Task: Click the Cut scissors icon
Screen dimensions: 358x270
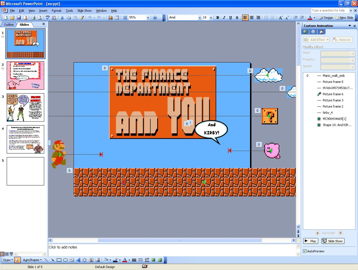Action: pos(62,18)
